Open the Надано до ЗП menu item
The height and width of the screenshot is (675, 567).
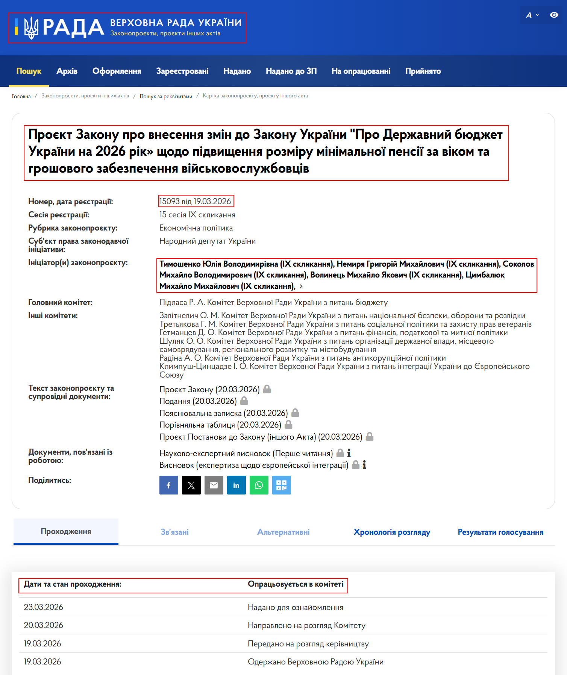[x=291, y=71]
